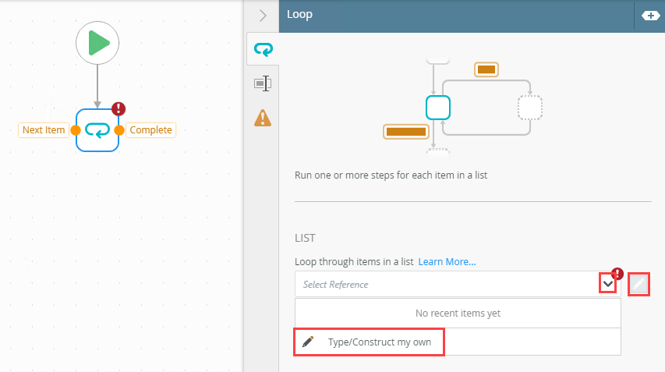665x372 pixels.
Task: Click the Select Reference input field
Action: click(444, 285)
